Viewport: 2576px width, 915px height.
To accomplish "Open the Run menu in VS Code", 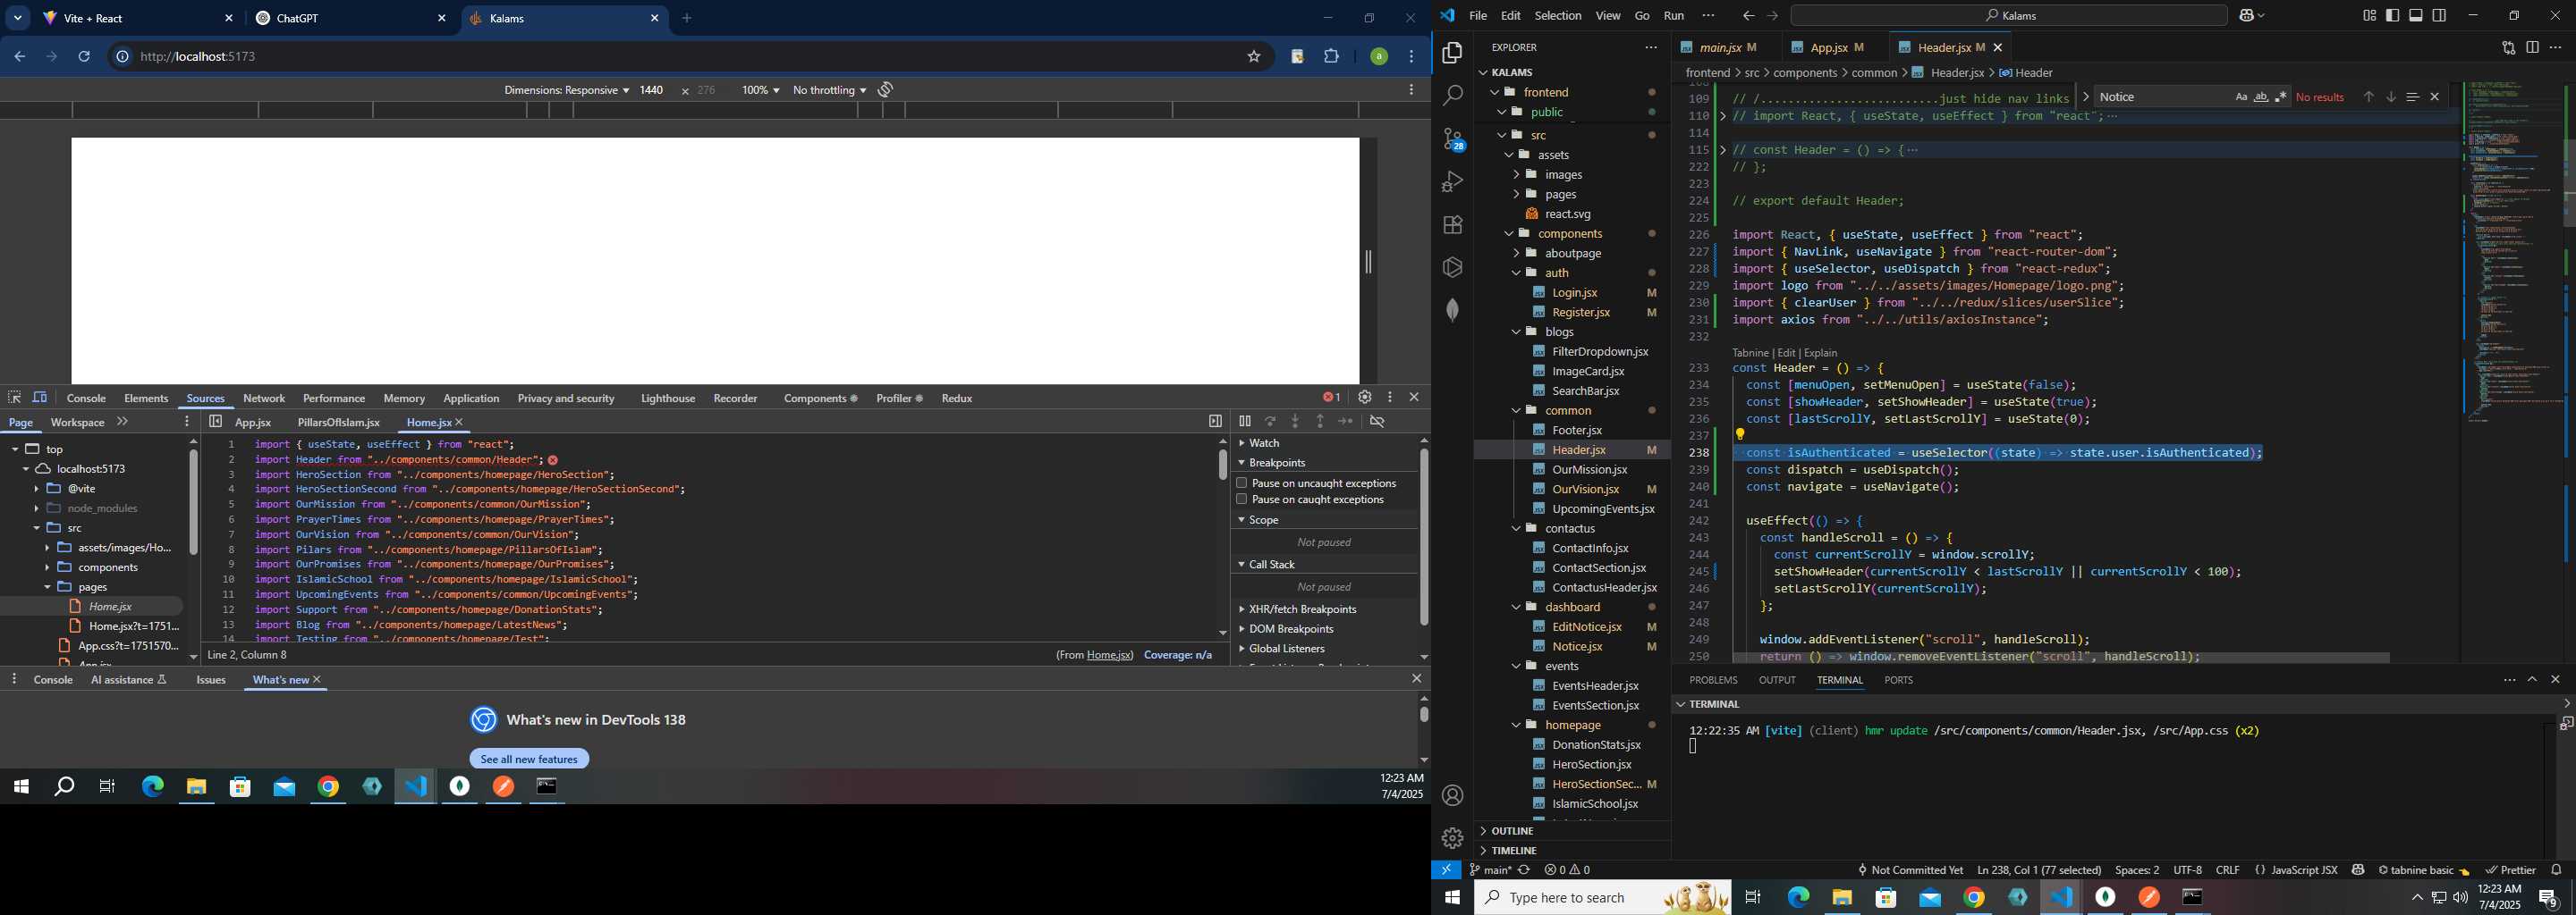I will pos(1674,15).
